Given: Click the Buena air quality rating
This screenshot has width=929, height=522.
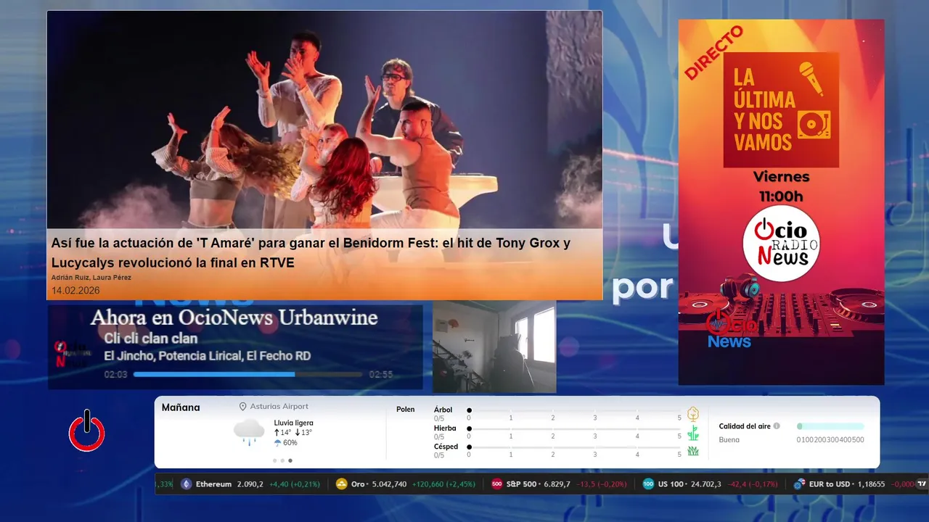Looking at the screenshot, I should click(729, 440).
